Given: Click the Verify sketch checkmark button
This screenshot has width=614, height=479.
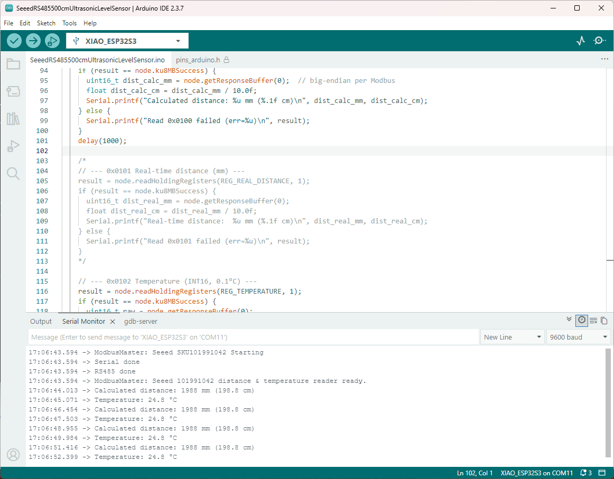Looking at the screenshot, I should [x=14, y=41].
